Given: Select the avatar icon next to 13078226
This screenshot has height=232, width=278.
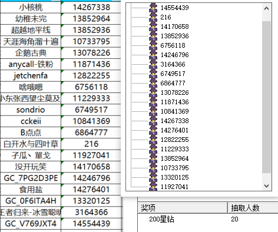Looking at the screenshot, I should 153,92.
